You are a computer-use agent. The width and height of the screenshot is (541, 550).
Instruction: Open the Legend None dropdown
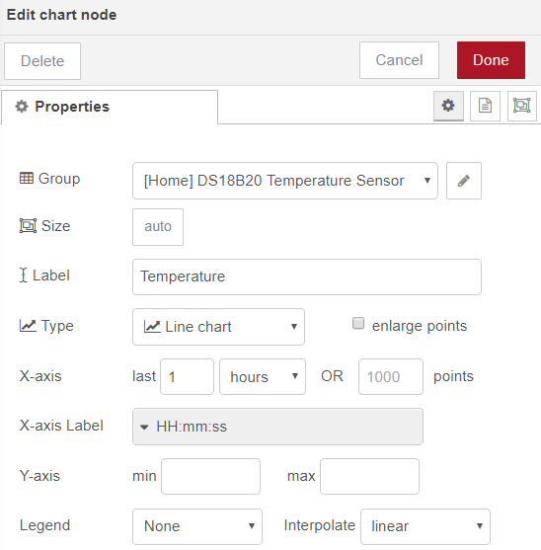pyautogui.click(x=197, y=526)
